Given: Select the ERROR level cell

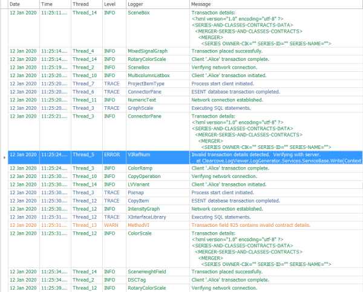Looking at the screenshot, I should click(x=114, y=157).
